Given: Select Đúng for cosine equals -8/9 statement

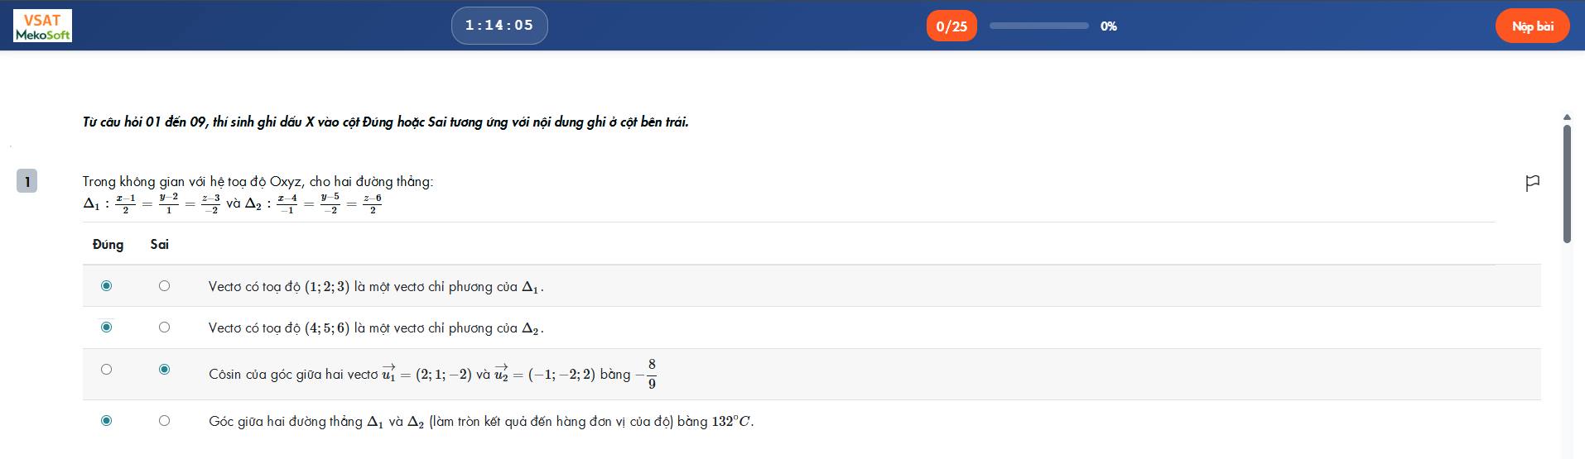Looking at the screenshot, I should (x=106, y=370).
